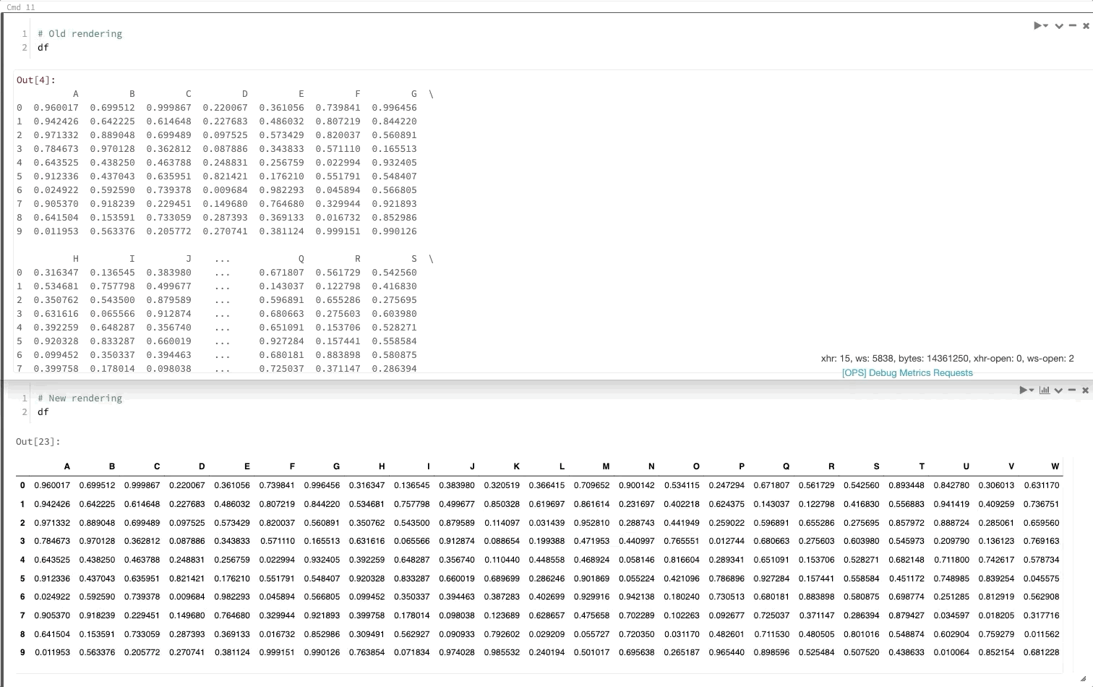Open the OPS Debug Metrics Requests link
The image size is (1093, 687).
click(x=907, y=372)
